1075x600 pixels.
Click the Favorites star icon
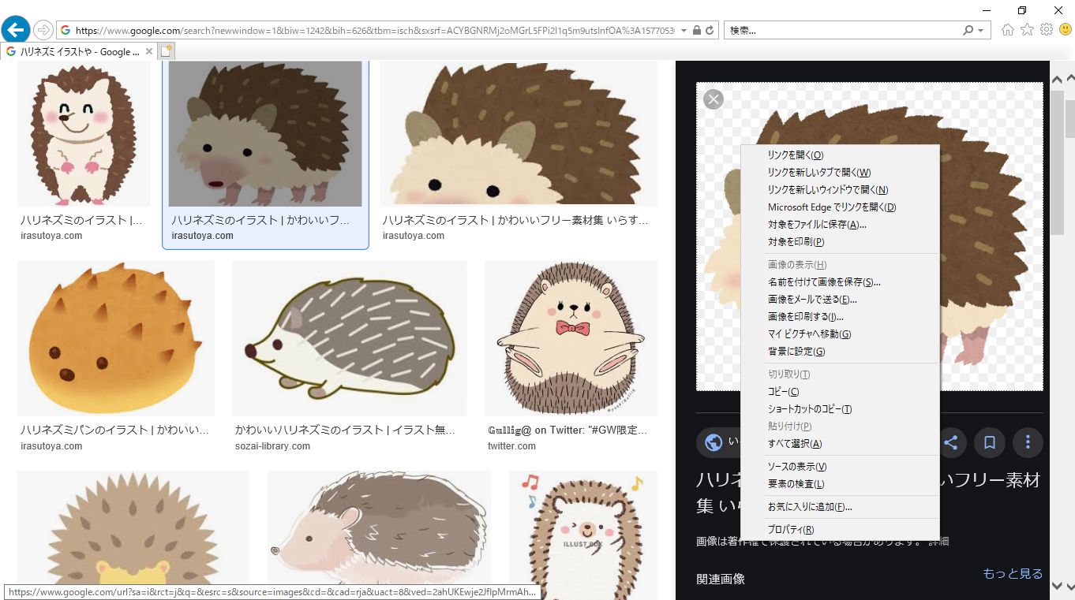tap(1027, 30)
